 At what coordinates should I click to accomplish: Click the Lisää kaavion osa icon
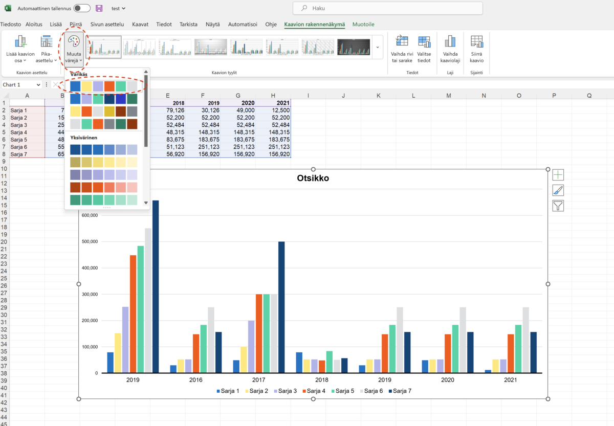pyautogui.click(x=20, y=42)
